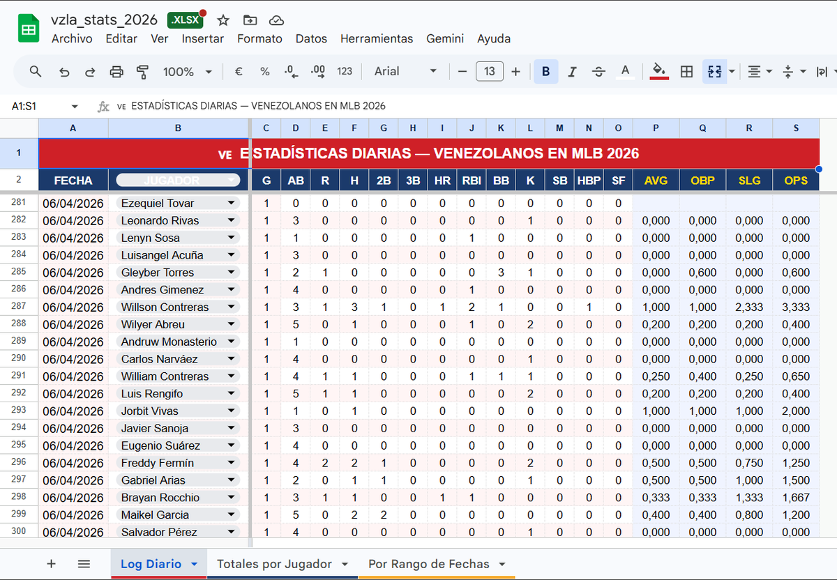Toggle italic formatting

coord(572,71)
